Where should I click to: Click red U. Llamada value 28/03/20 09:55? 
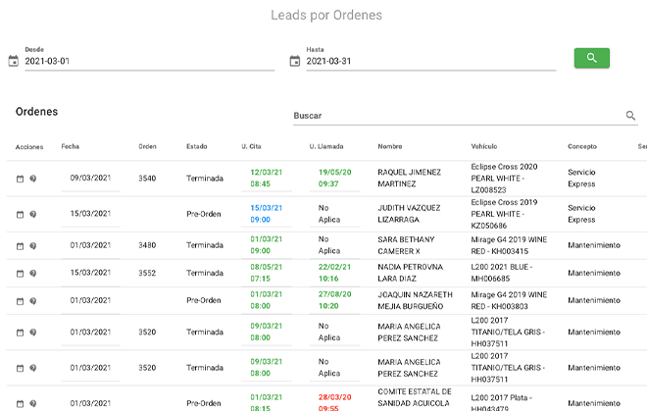pyautogui.click(x=334, y=403)
